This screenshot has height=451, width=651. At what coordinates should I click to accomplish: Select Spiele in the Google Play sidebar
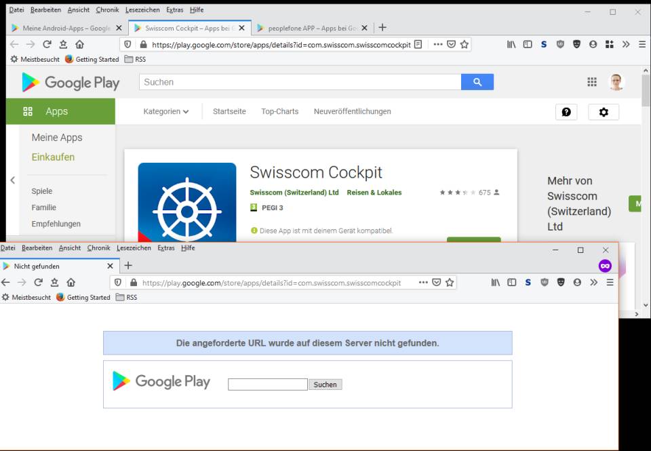pyautogui.click(x=42, y=191)
